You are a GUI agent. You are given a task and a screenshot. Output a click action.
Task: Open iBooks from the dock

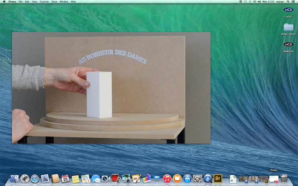point(177,179)
